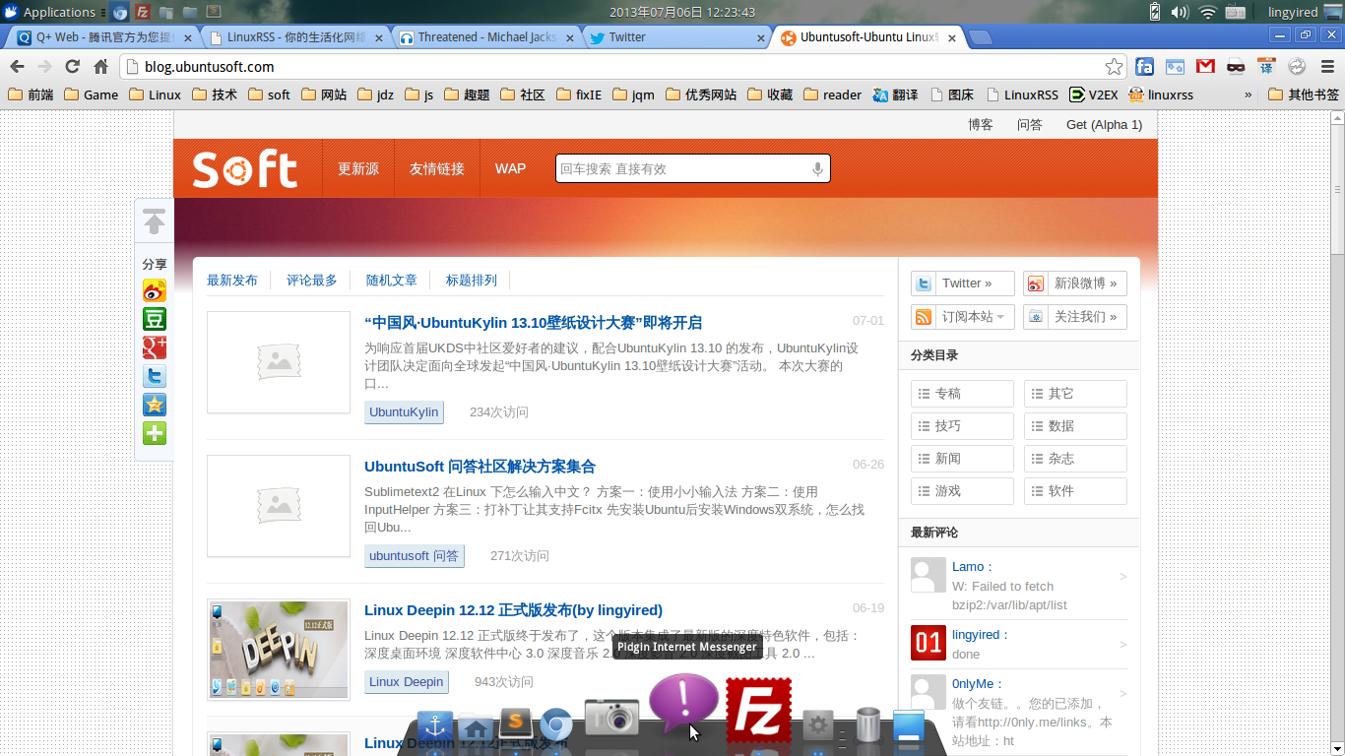The height and width of the screenshot is (756, 1345).
Task: Reload the current page
Action: [x=72, y=67]
